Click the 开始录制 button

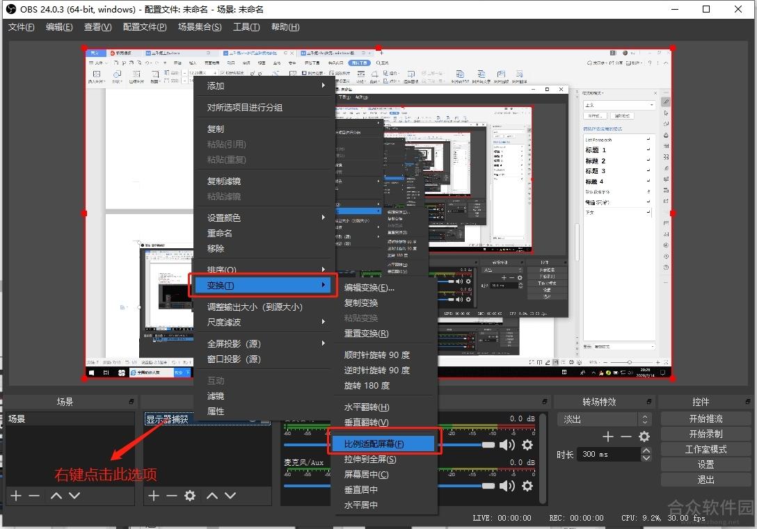pyautogui.click(x=706, y=434)
